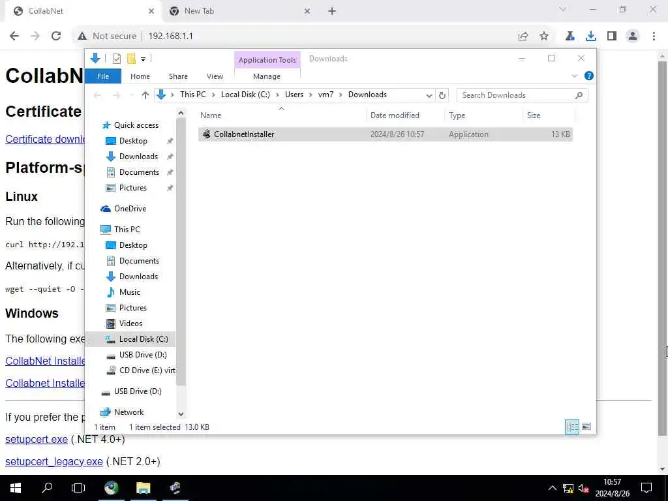
Task: Open Customize Quick Access Toolbar dropdown
Action: pyautogui.click(x=143, y=59)
